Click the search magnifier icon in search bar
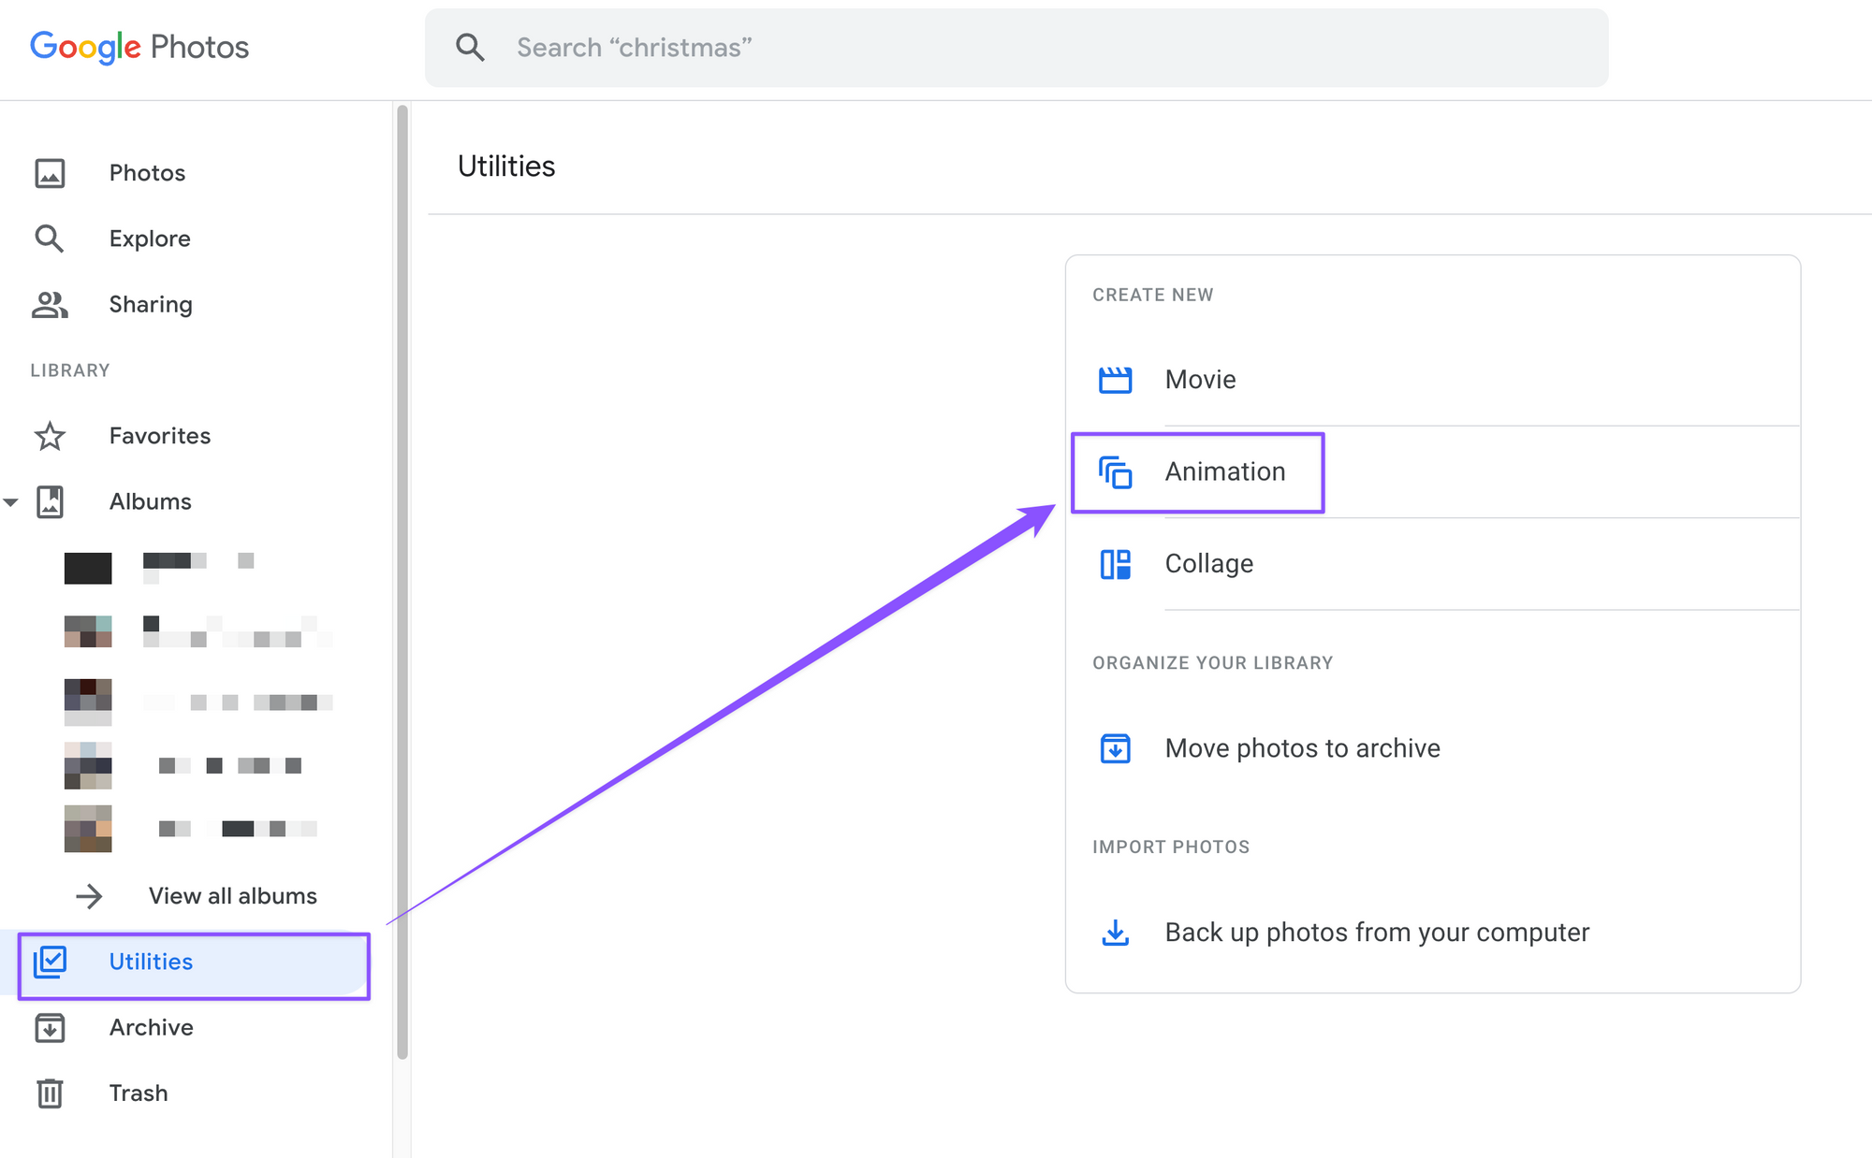 click(470, 48)
